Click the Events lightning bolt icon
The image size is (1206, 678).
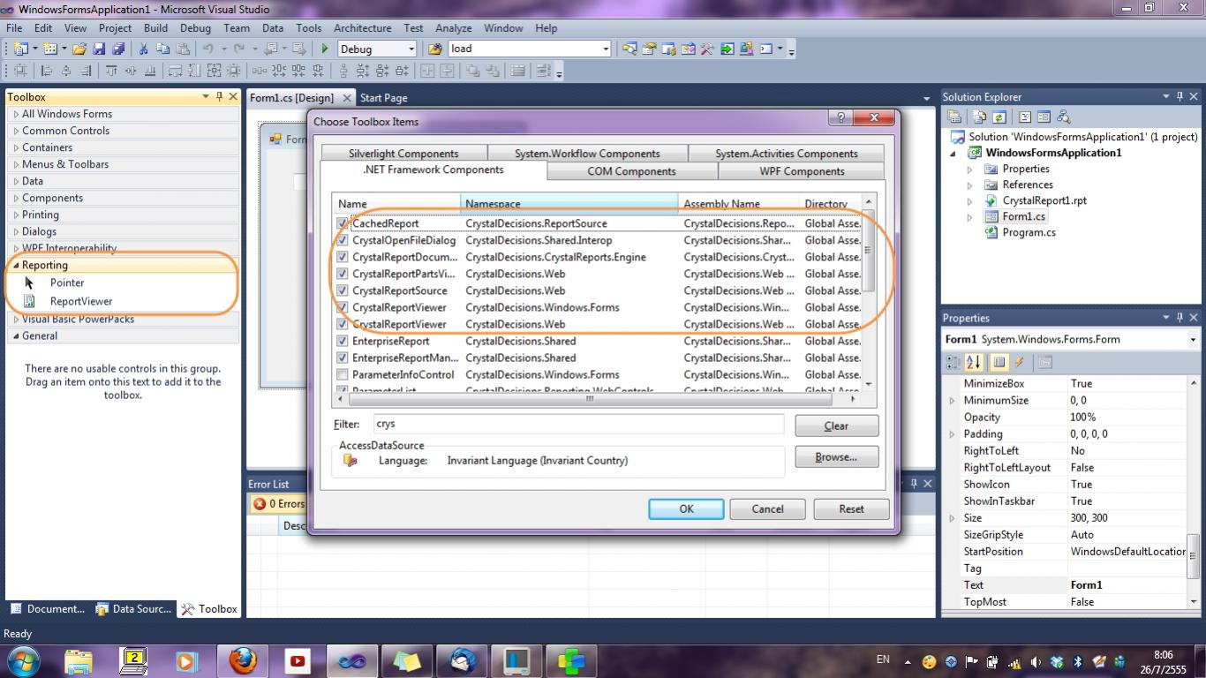click(1020, 362)
